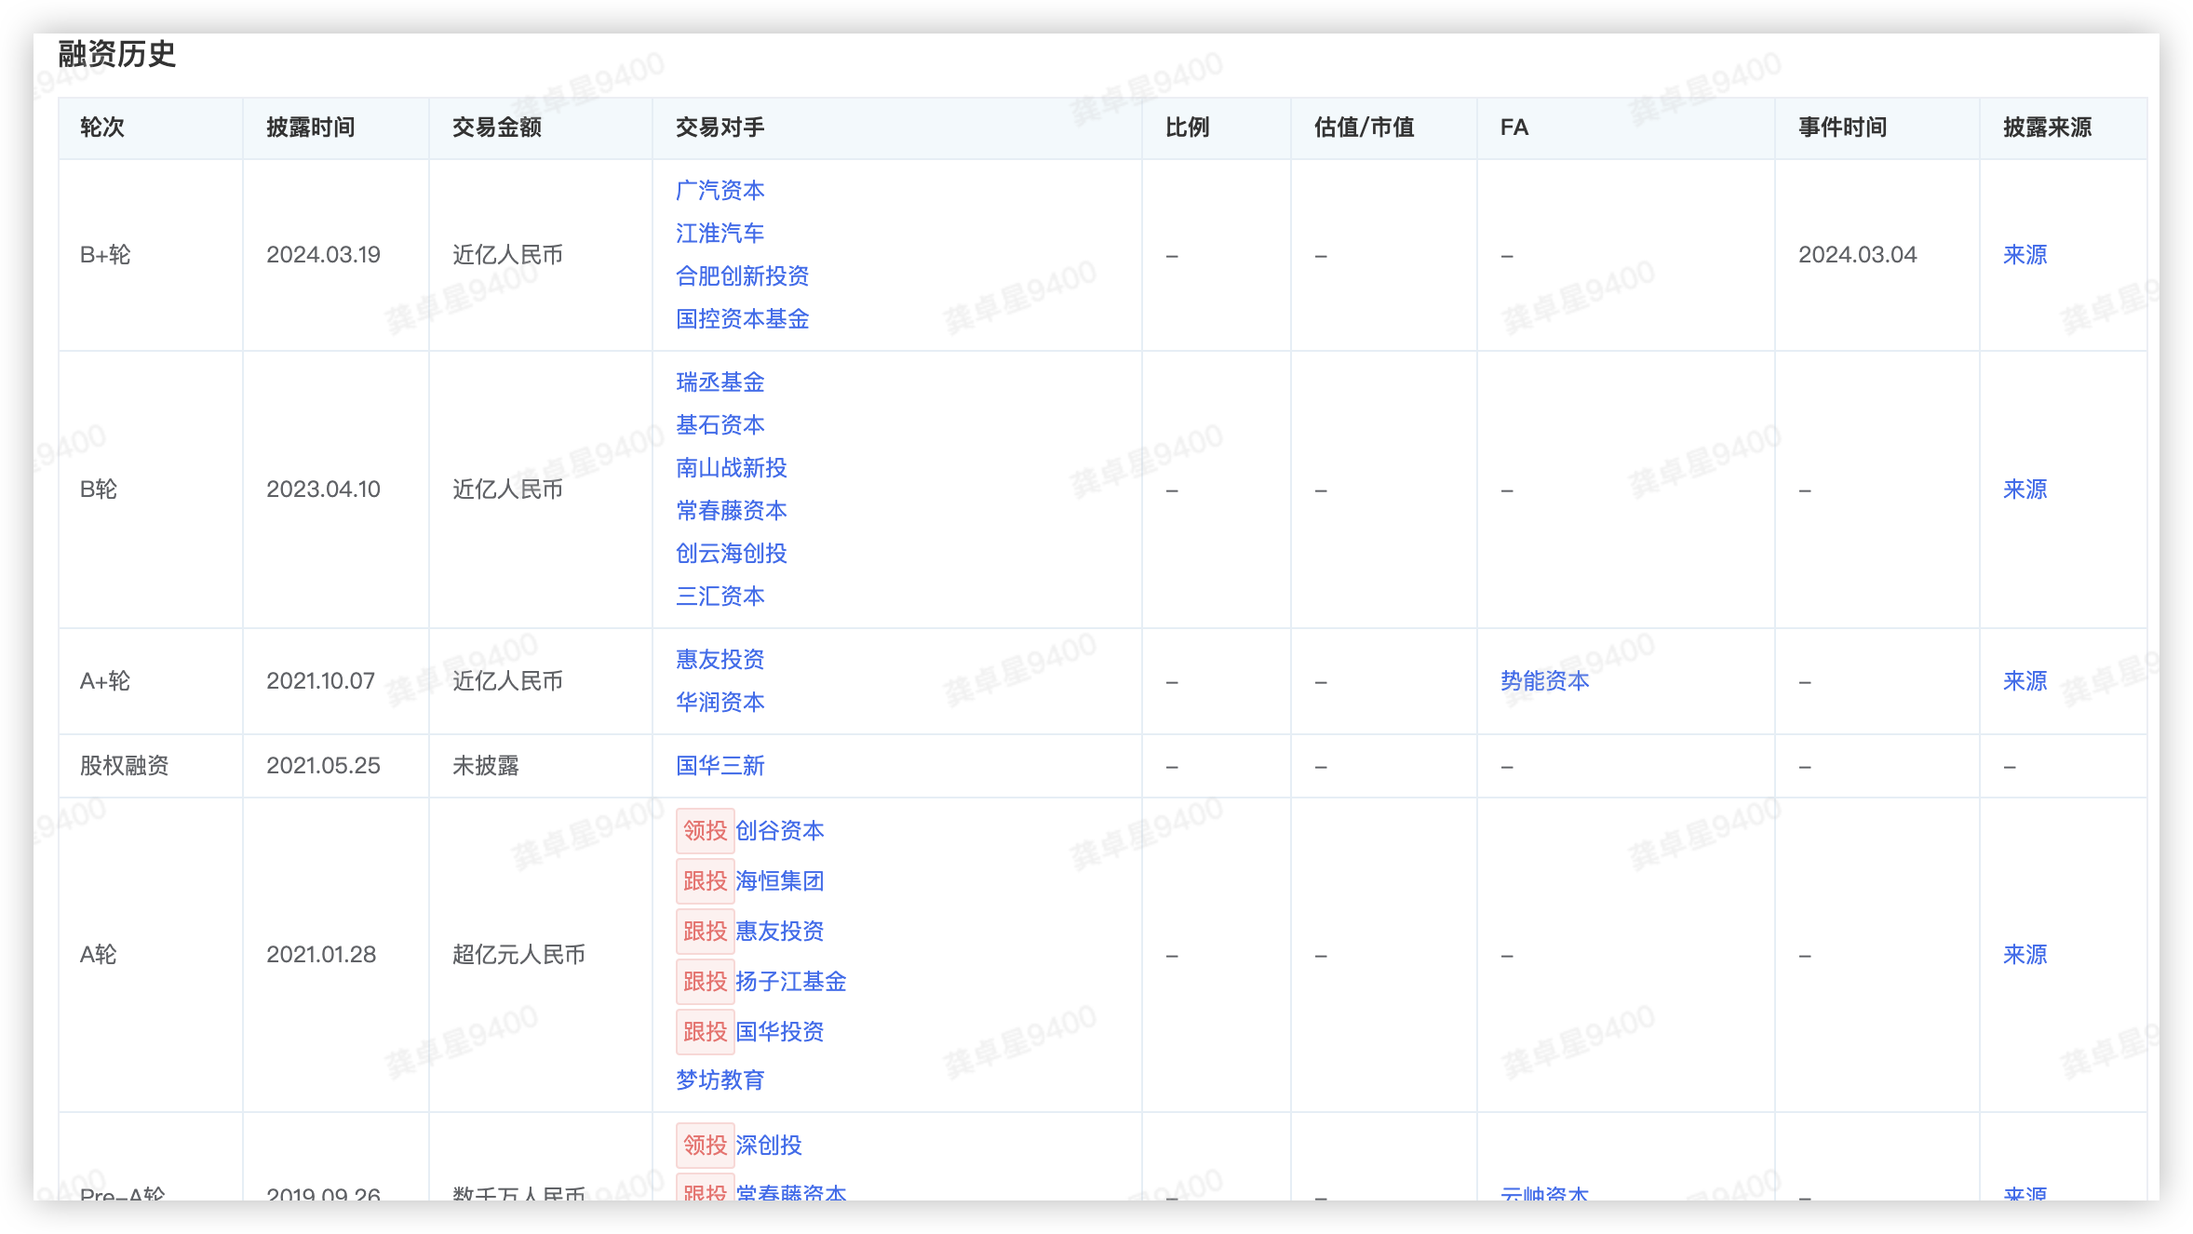
Task: Select disclosure date 2024.03.19
Action: 323,254
